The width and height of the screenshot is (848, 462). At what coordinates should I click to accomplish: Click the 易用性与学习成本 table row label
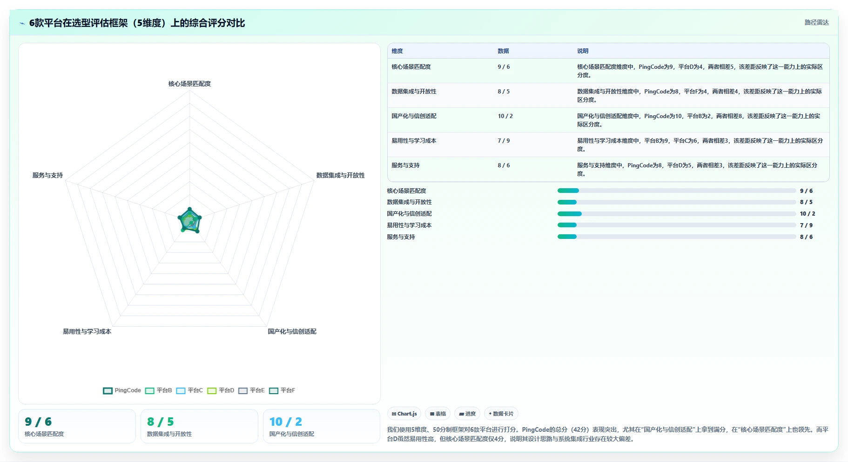(414, 141)
